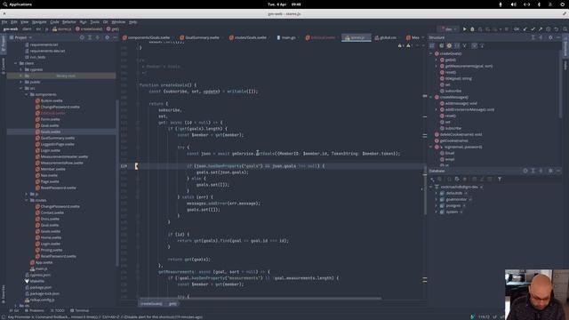Click the line 119 gutter marker
Screen dimensions: 569x320
click(x=136, y=166)
